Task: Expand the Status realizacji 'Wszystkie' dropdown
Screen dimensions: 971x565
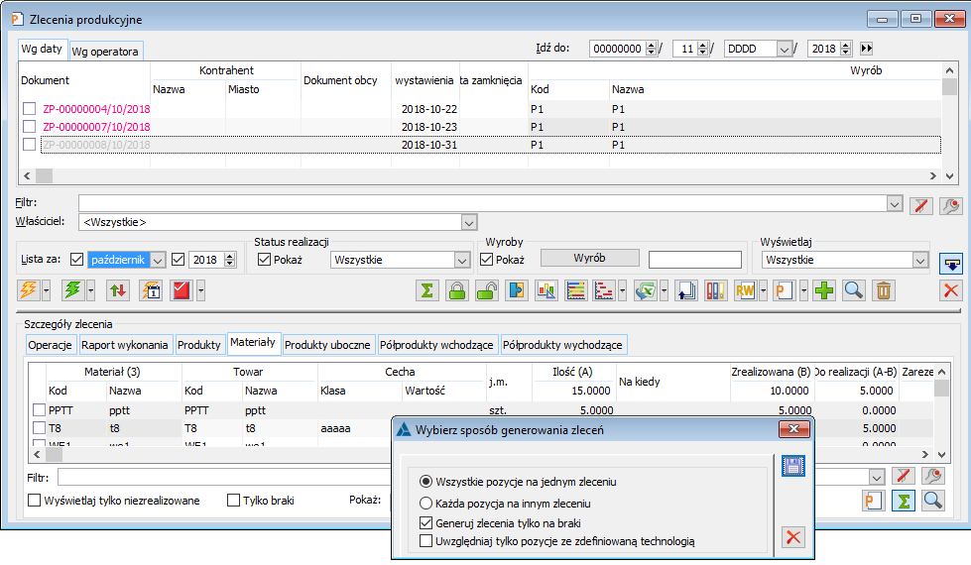Action: pos(461,260)
